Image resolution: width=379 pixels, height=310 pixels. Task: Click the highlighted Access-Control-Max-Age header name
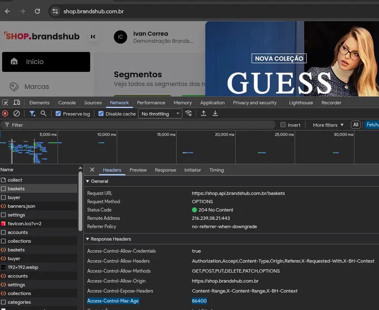(113, 301)
